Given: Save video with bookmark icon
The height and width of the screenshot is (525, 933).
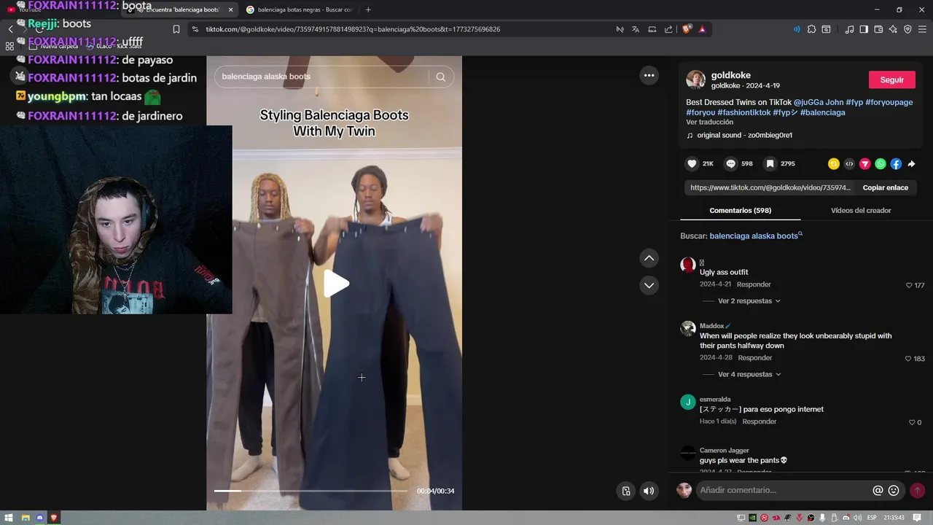Looking at the screenshot, I should coord(770,164).
